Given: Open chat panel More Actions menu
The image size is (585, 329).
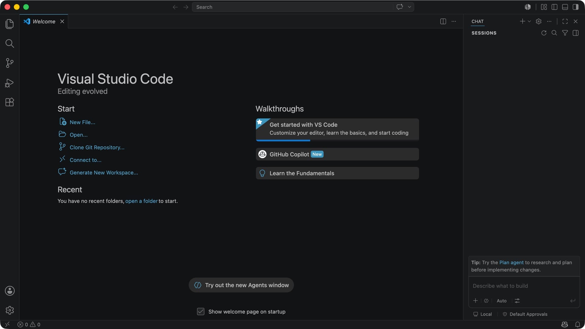Looking at the screenshot, I should pos(549,21).
